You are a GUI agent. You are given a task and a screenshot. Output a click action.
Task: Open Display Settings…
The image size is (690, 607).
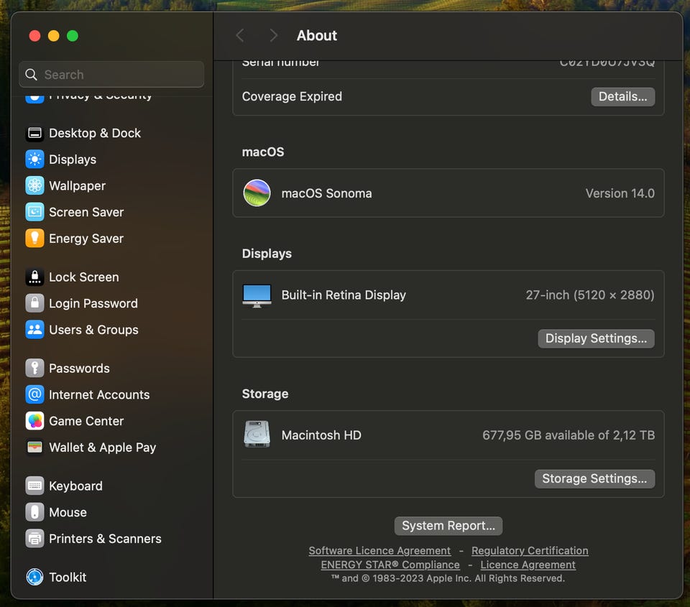tap(596, 338)
